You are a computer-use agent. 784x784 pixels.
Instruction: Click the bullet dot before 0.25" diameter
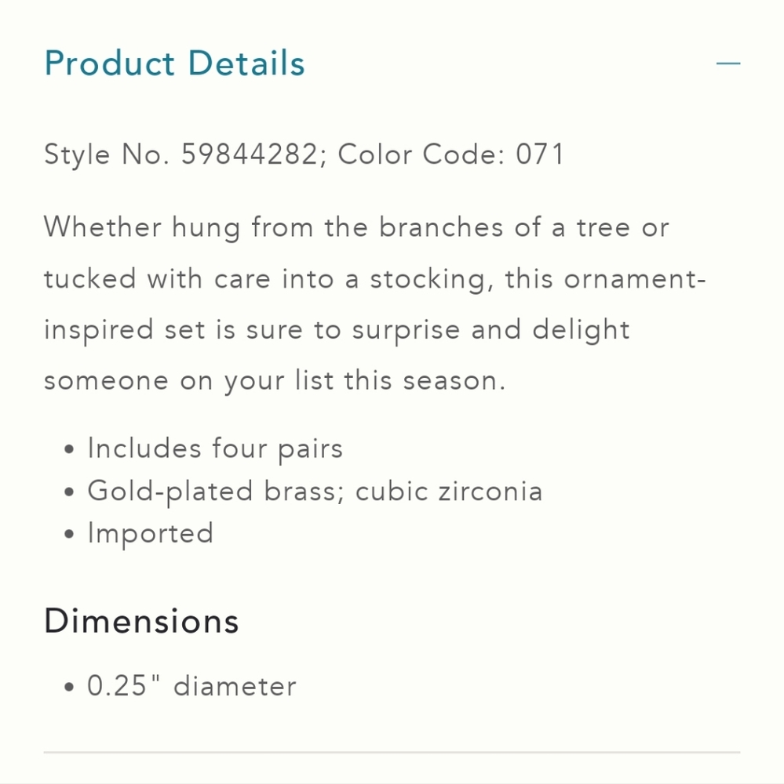coord(69,687)
